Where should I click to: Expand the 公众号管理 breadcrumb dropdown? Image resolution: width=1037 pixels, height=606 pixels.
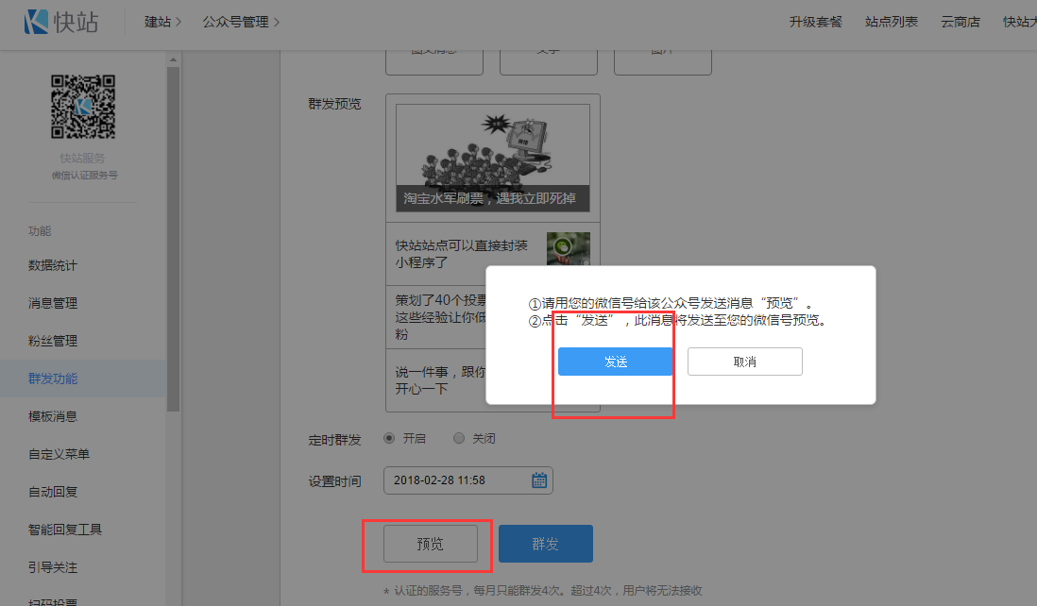[x=241, y=22]
